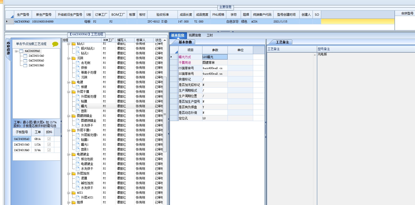Click the scroll-up arrow of process list
415x205 pixels.
click(165, 40)
